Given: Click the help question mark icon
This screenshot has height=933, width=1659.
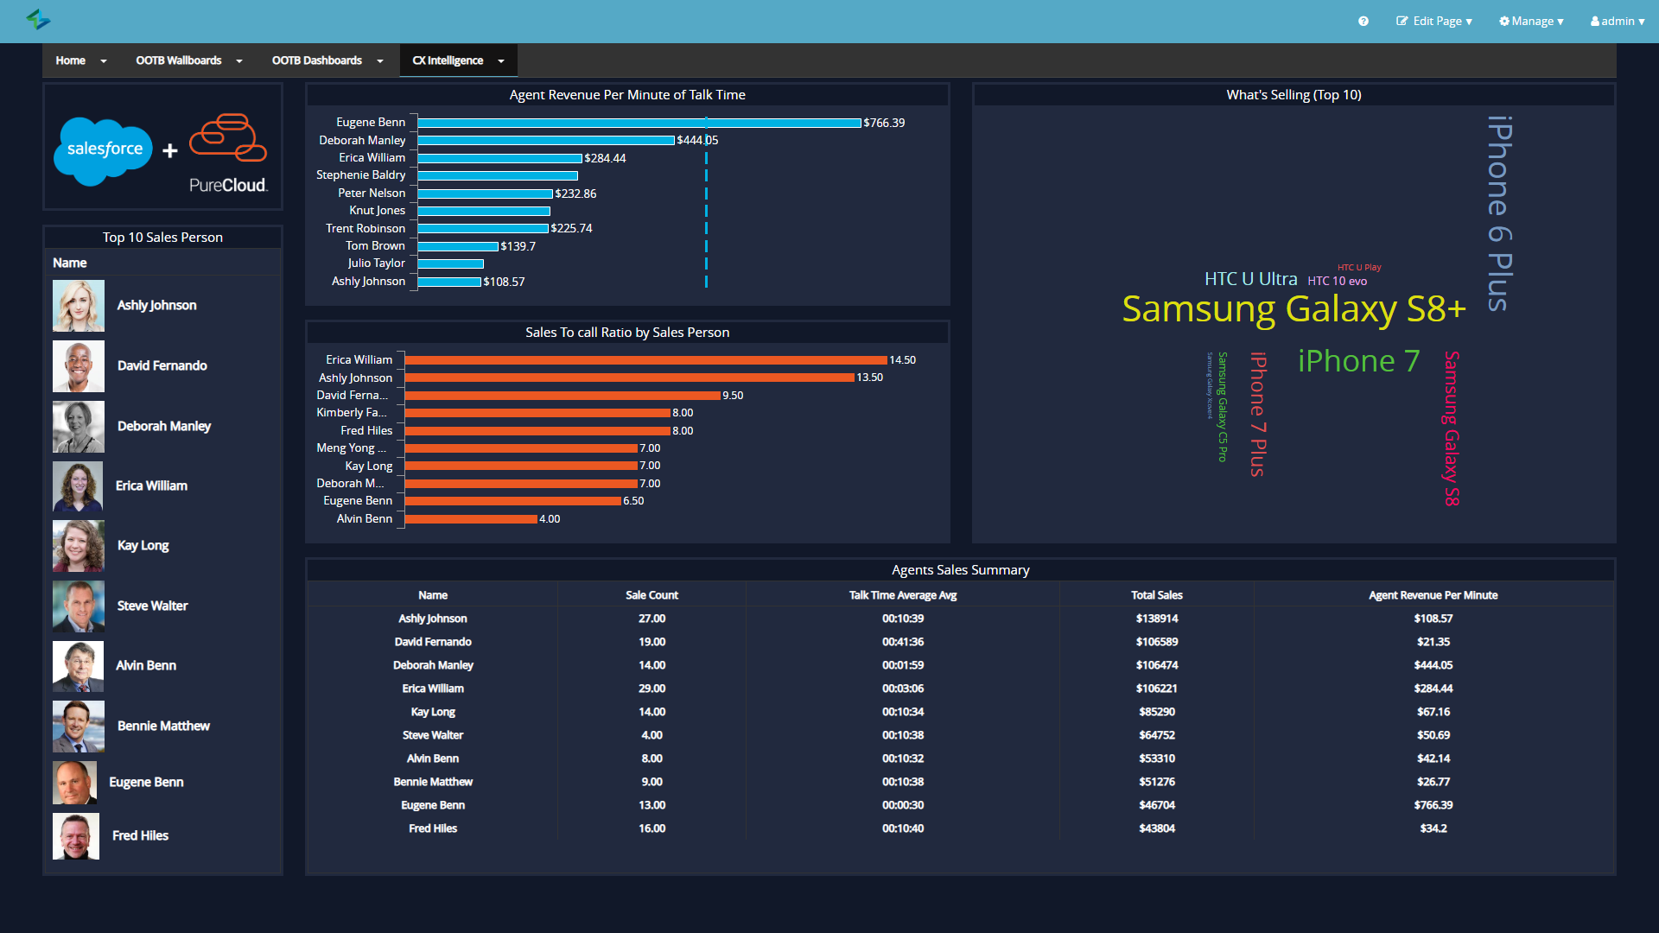Looking at the screenshot, I should (x=1363, y=22).
